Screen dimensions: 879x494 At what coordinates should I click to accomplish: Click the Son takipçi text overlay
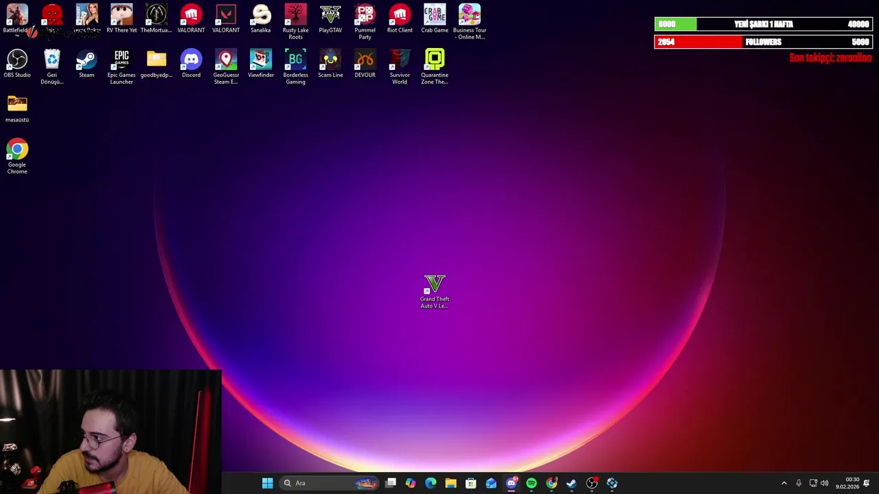[x=830, y=58]
